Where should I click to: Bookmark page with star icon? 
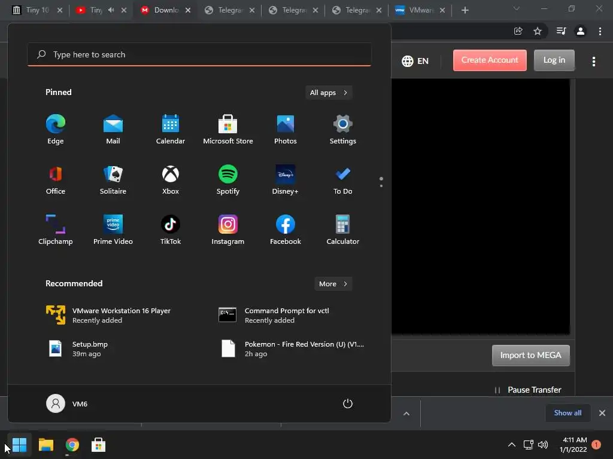[538, 31]
